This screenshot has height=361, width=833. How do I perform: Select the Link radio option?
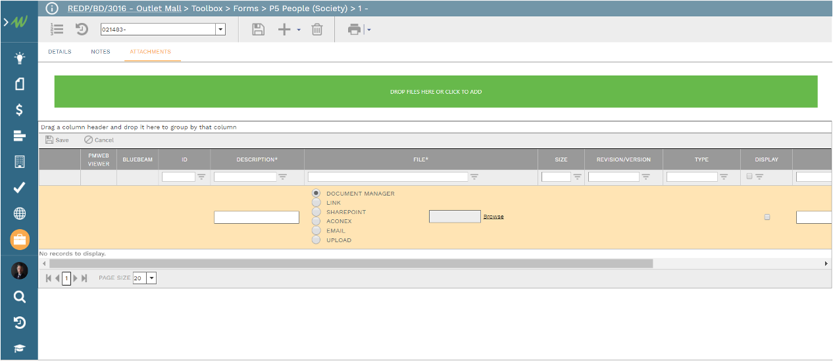(316, 203)
